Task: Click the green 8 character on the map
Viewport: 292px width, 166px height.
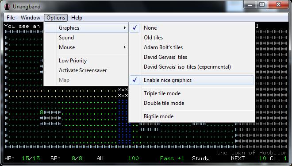Action: click(42, 112)
